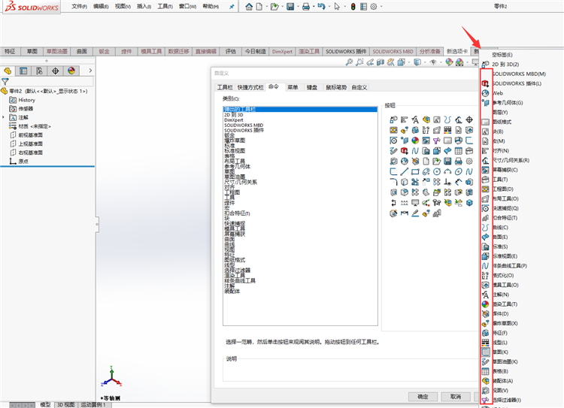Open the FeatureManager design tree tab

(x=8, y=71)
